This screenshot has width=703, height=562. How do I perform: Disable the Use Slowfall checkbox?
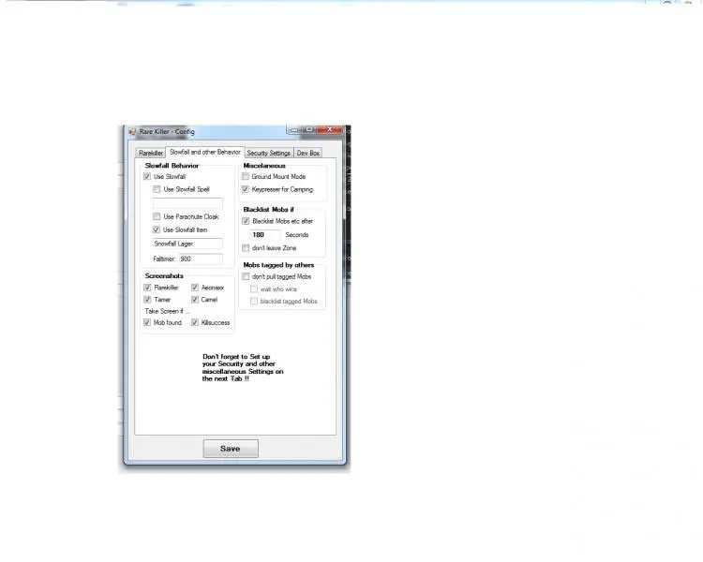(147, 176)
